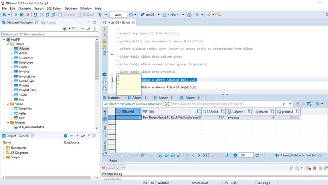Viewport: 328px width, 185px height.
Task: Collapse the Views folder
Action: (8, 104)
